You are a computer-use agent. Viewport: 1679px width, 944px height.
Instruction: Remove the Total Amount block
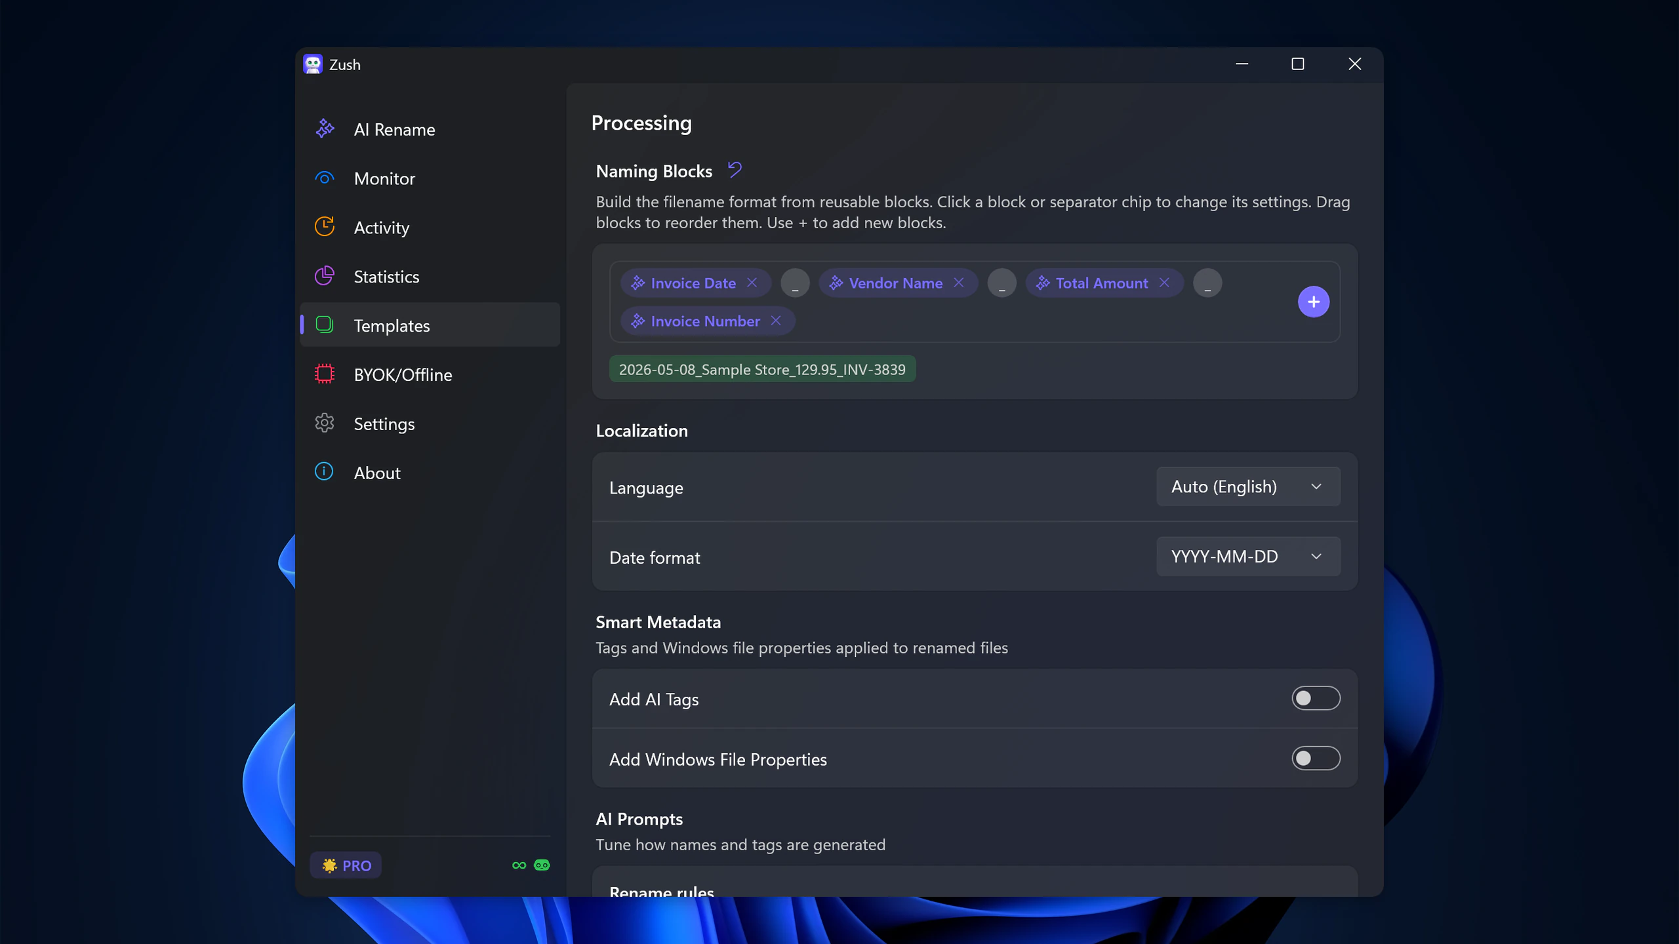click(1164, 283)
